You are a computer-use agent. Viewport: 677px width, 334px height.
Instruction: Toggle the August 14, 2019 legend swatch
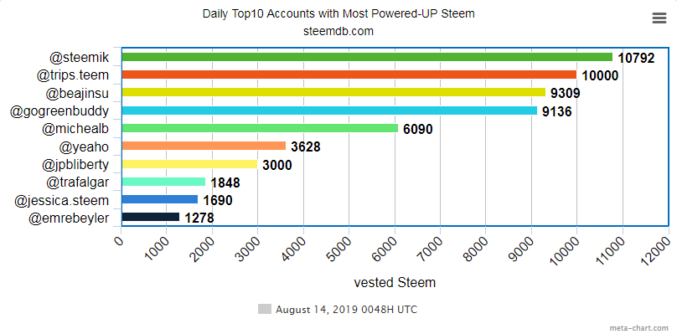265,309
